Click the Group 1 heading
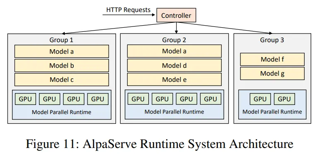Viewport: 322px width, 155px height. pyautogui.click(x=61, y=40)
